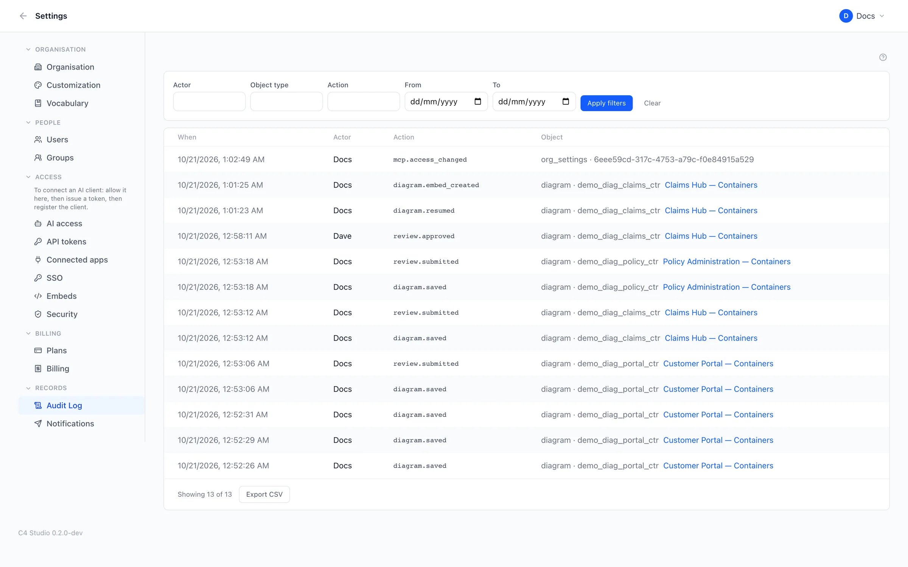This screenshot has width=908, height=567.
Task: Click the Dave actor cell
Action: [x=342, y=236]
